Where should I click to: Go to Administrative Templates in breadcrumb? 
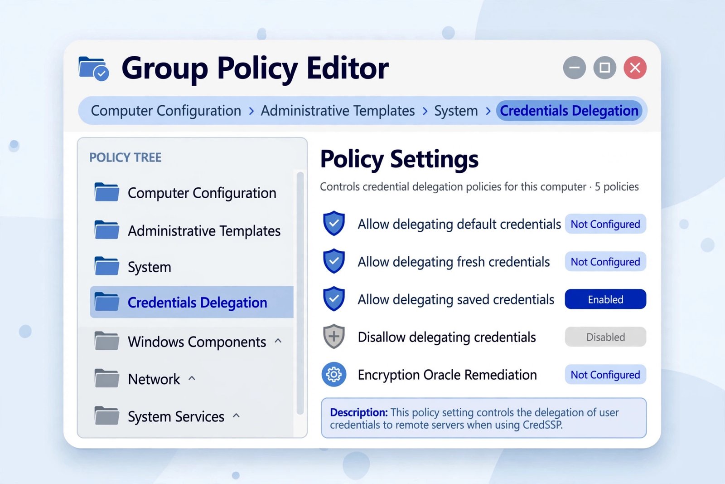click(338, 111)
